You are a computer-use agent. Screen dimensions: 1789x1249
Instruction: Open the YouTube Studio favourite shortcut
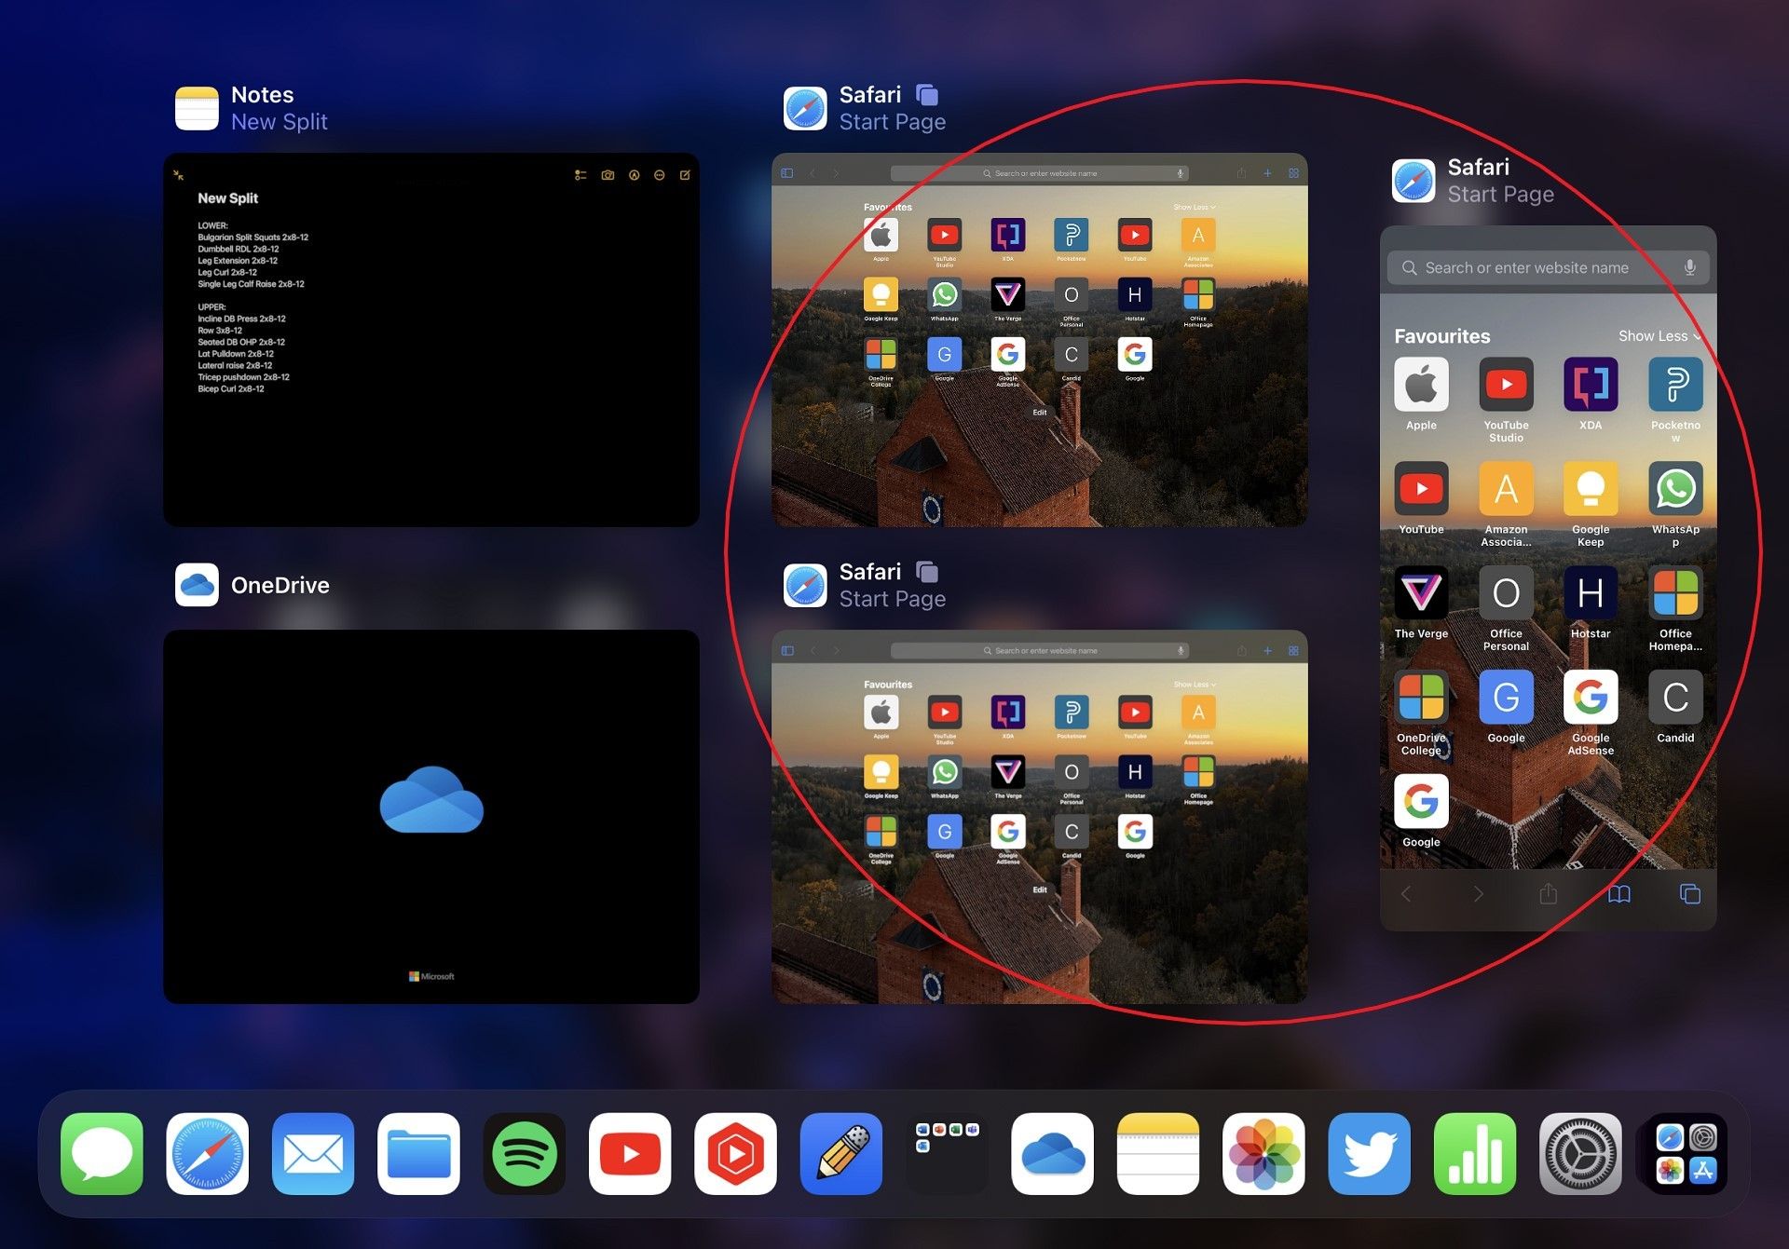(1506, 384)
